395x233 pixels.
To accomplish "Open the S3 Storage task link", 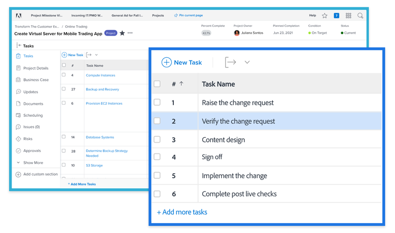I will coord(94,165).
